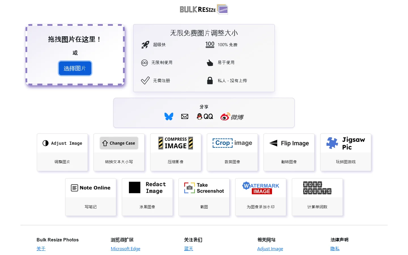Click the 分享 section label
Viewport: 408px width, 255px height.
204,107
